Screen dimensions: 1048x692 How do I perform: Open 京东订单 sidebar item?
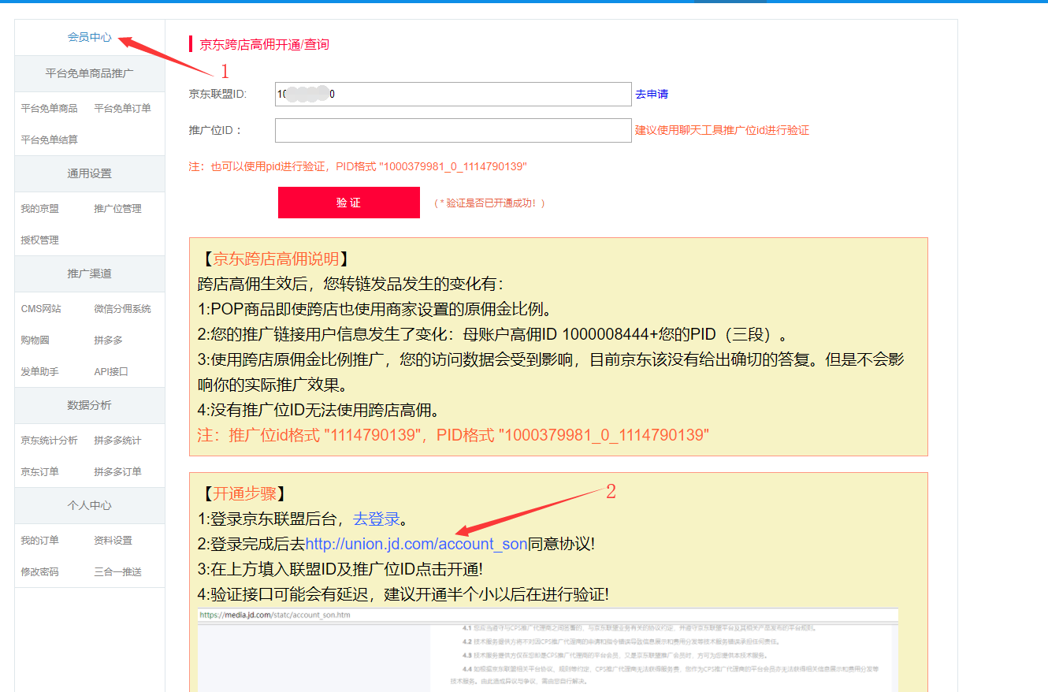pos(39,471)
